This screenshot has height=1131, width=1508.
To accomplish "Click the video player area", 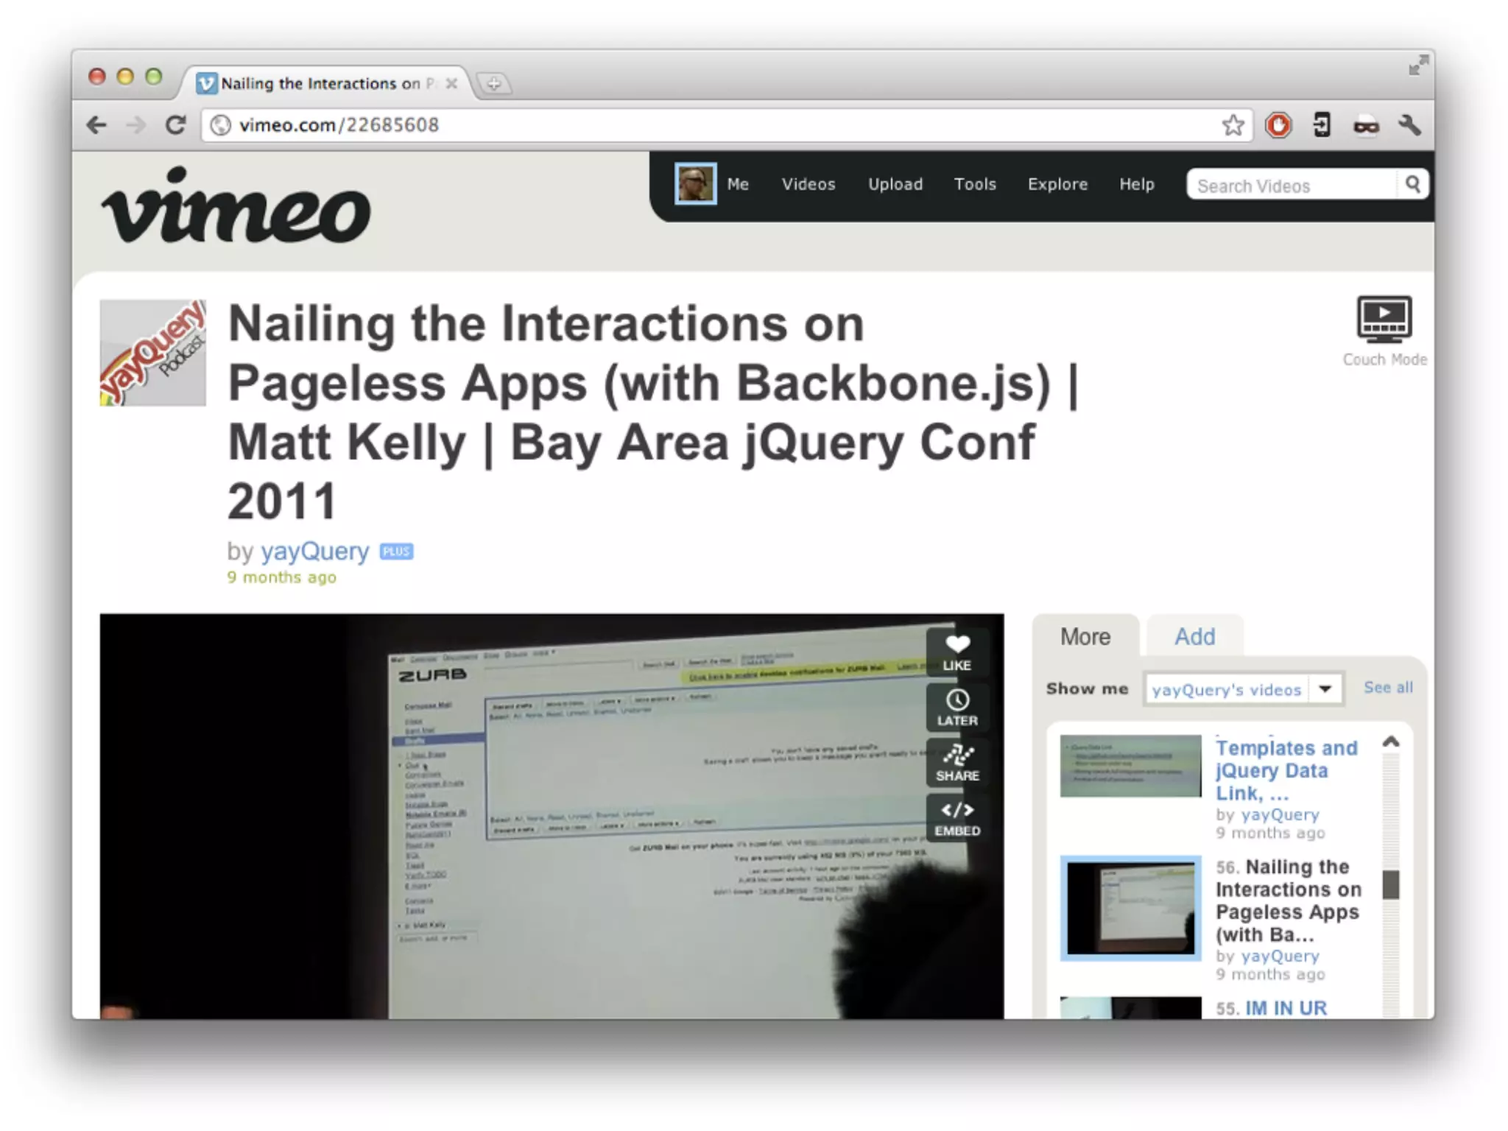I will [x=552, y=816].
